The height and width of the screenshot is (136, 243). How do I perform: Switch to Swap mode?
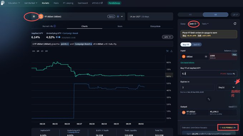(183, 24)
